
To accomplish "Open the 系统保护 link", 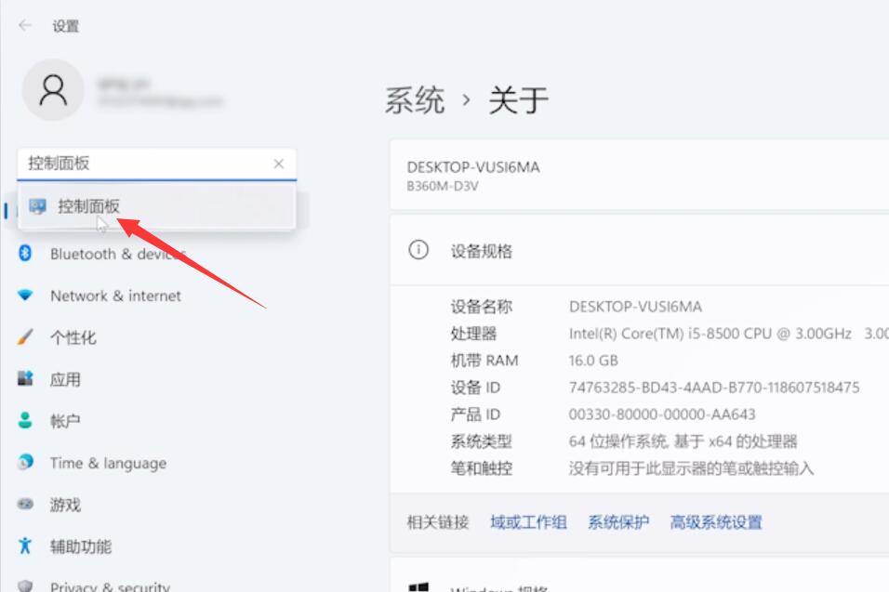I will pyautogui.click(x=618, y=522).
